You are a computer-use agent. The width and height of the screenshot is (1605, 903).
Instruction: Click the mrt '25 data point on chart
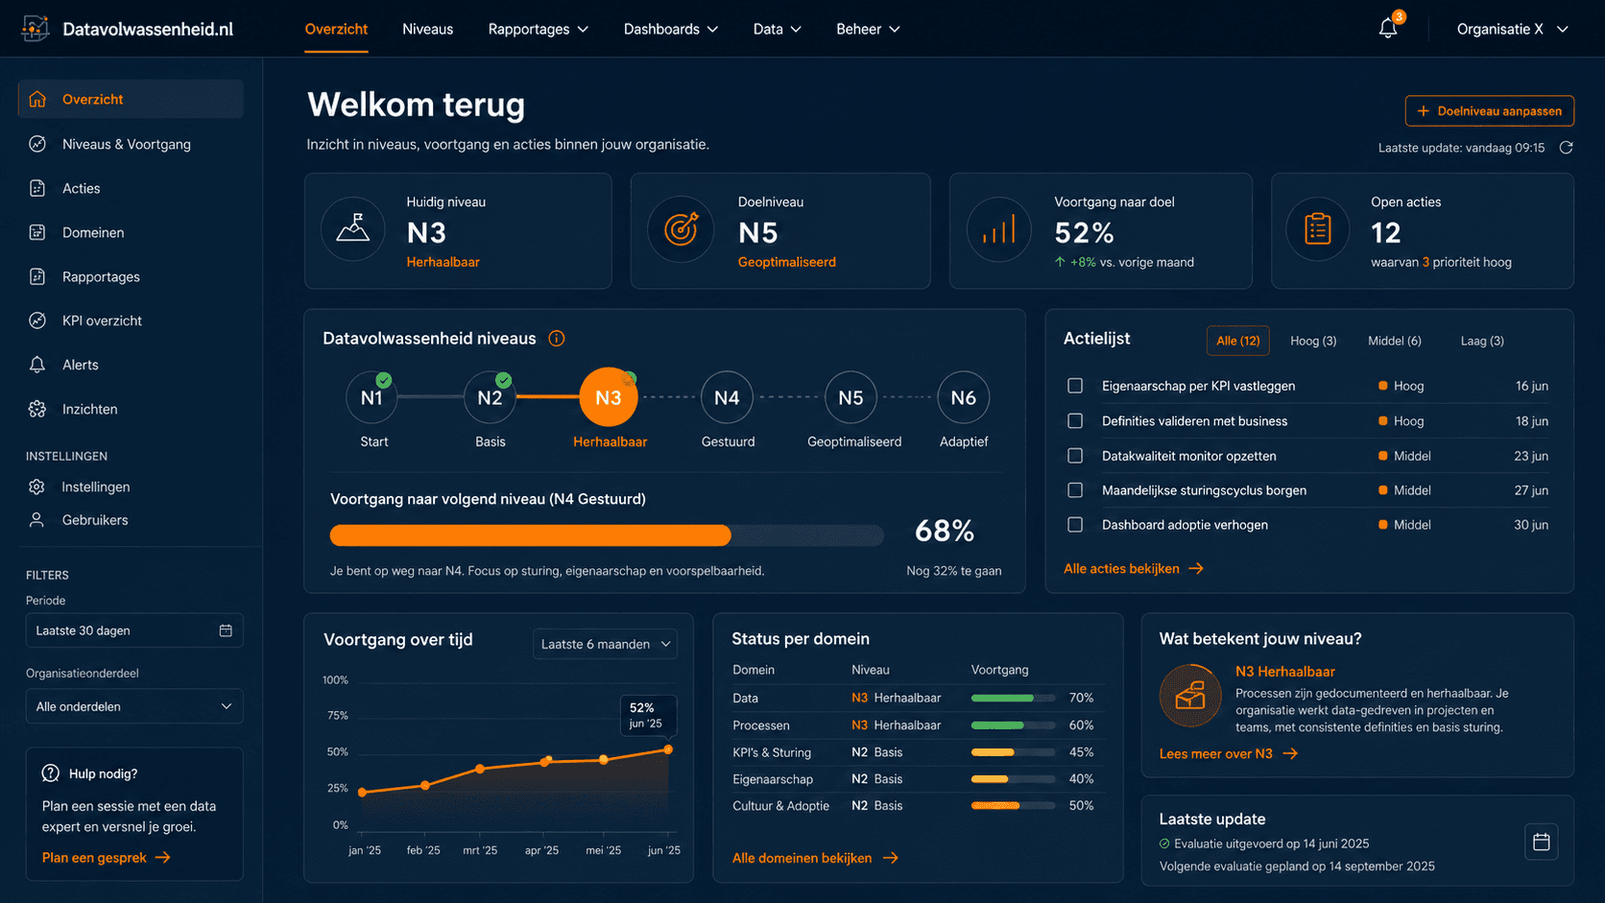pyautogui.click(x=480, y=769)
